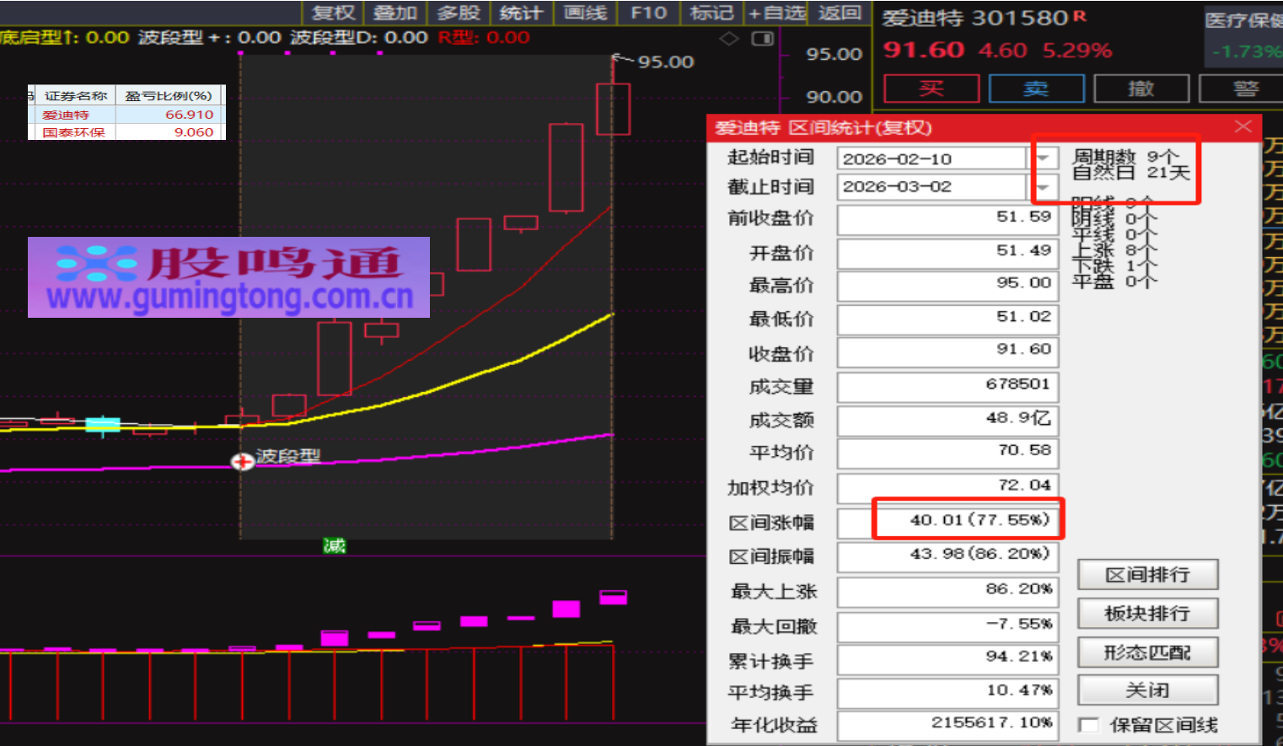
Task: Open the 统计 toolbar menu
Action: tap(520, 13)
